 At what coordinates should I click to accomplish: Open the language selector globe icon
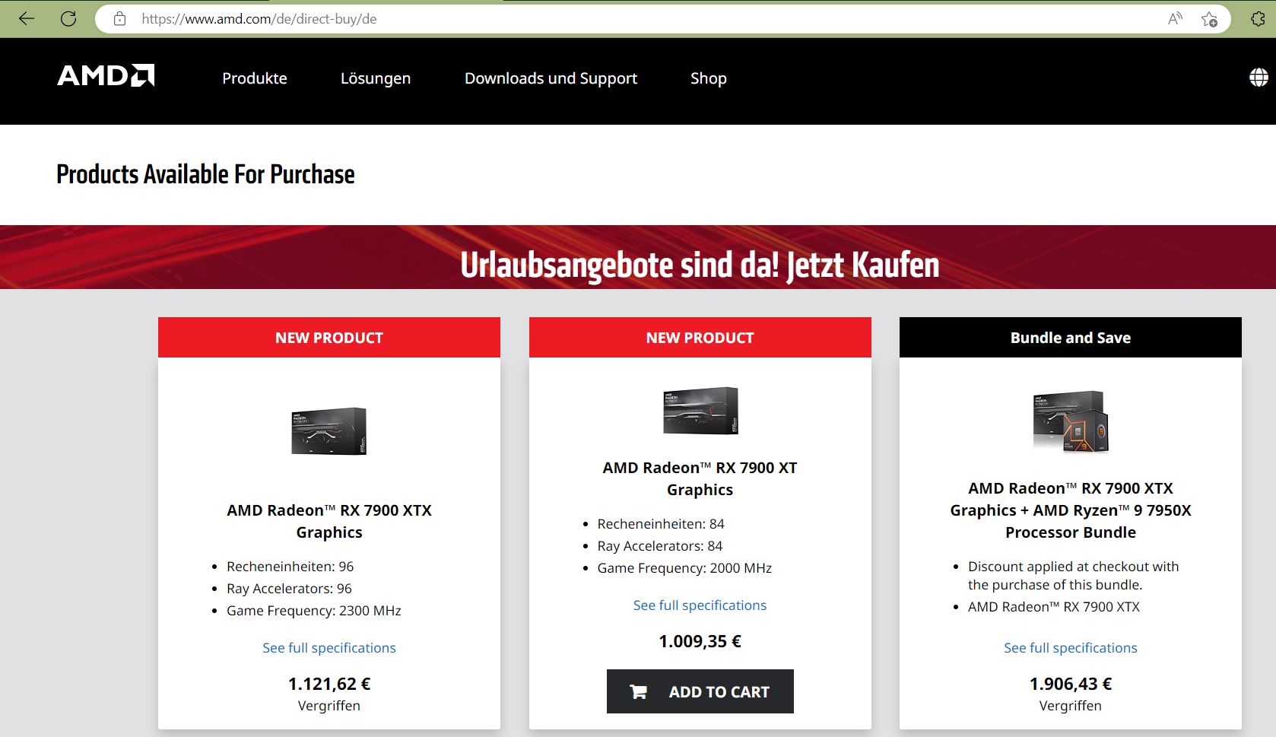pyautogui.click(x=1259, y=77)
